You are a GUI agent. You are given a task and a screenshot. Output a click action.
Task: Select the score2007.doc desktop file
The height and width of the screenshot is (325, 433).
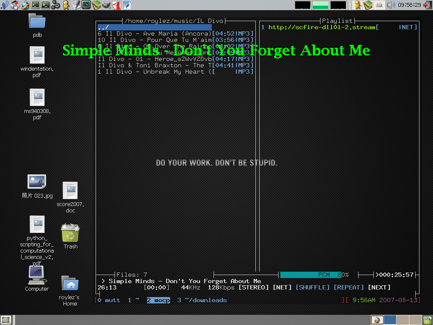pos(70,197)
